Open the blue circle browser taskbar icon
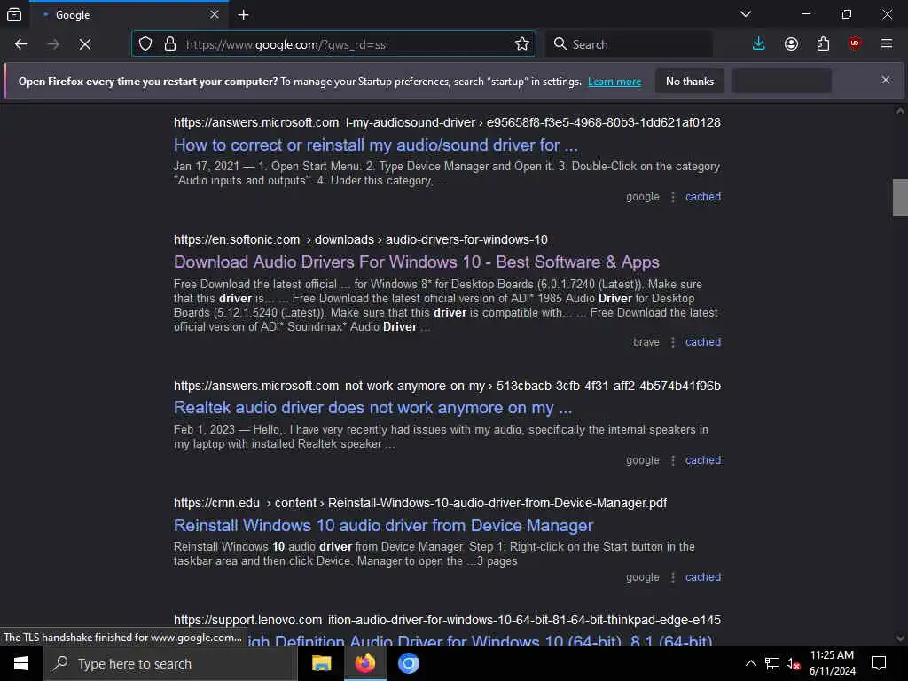Viewport: 908px width, 681px height. point(408,663)
